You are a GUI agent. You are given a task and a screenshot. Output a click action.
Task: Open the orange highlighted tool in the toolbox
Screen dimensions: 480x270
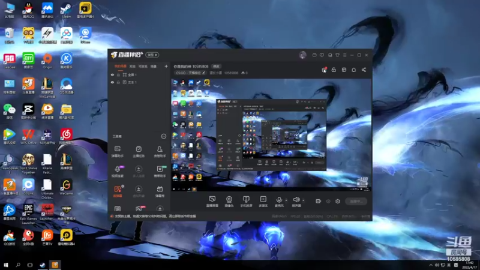[118, 191]
